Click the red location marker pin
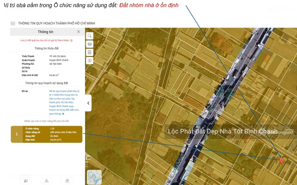The height and width of the screenshot is (185, 297). pyautogui.click(x=281, y=160)
